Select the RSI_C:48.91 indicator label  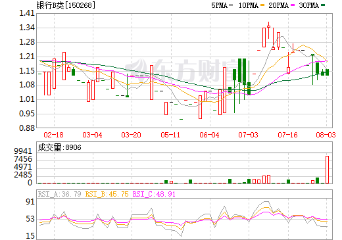point(154,194)
